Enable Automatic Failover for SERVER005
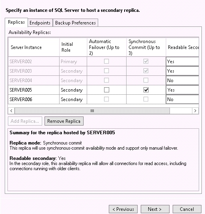This screenshot has width=205, height=214. click(106, 90)
